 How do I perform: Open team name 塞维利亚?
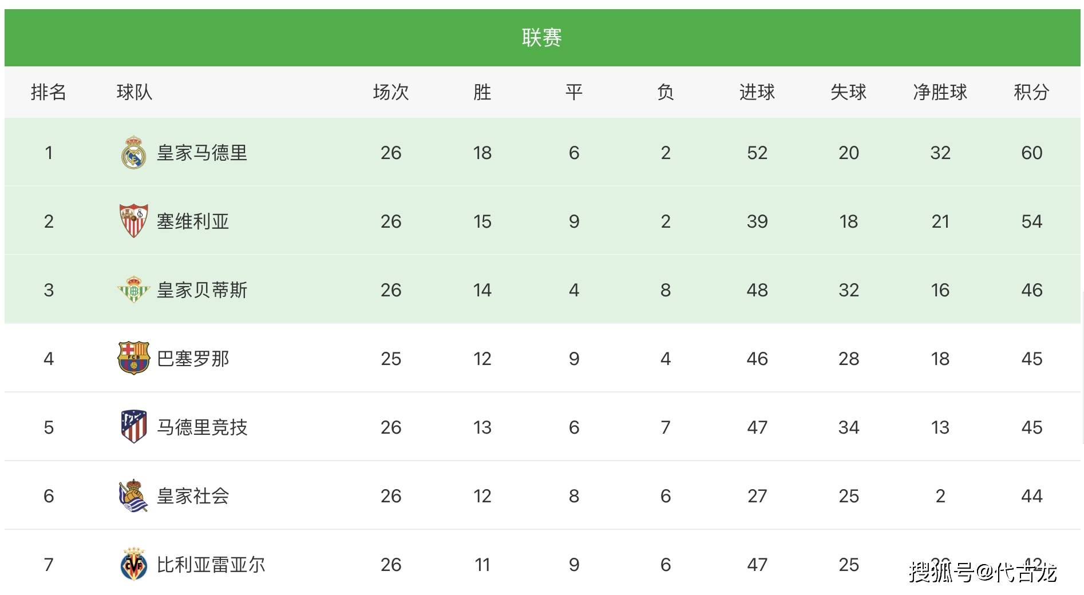193,221
